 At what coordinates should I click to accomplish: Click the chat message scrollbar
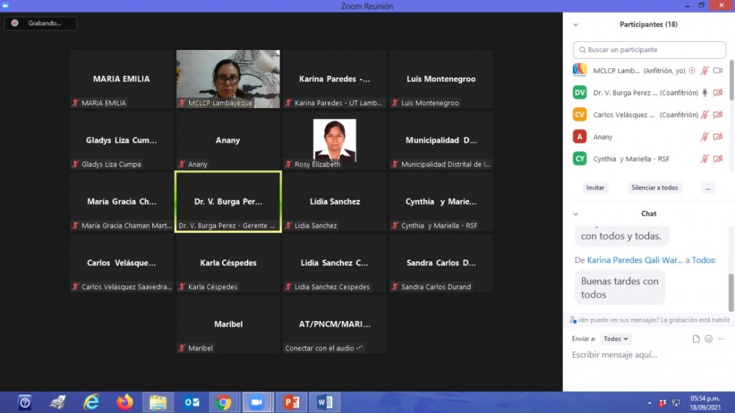731,290
